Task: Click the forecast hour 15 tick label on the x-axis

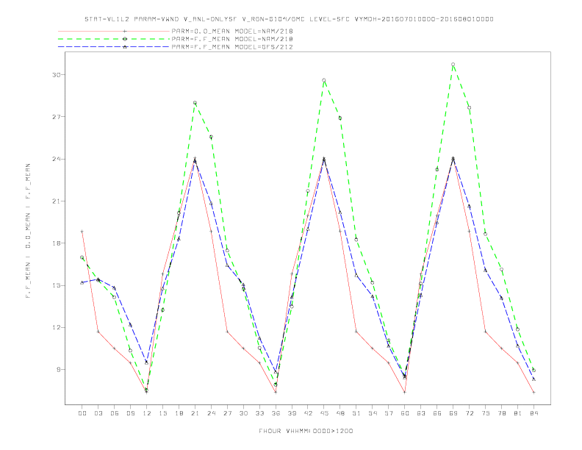Action: tap(162, 413)
